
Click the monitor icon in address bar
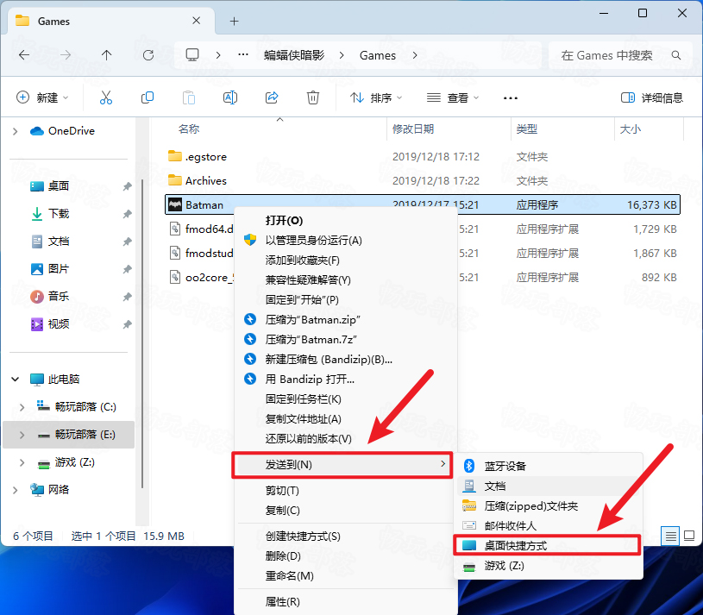[192, 55]
